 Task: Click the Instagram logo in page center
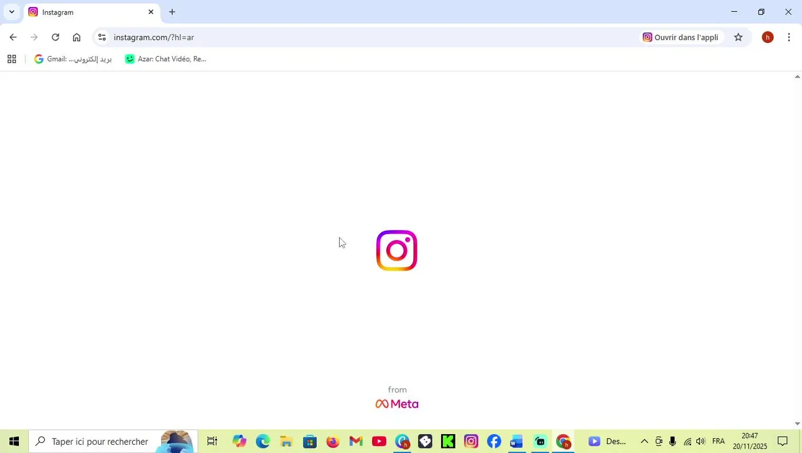(397, 250)
